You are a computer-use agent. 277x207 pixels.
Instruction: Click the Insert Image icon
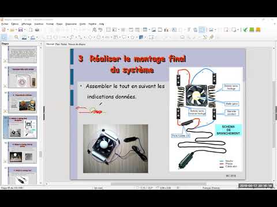pos(154,30)
